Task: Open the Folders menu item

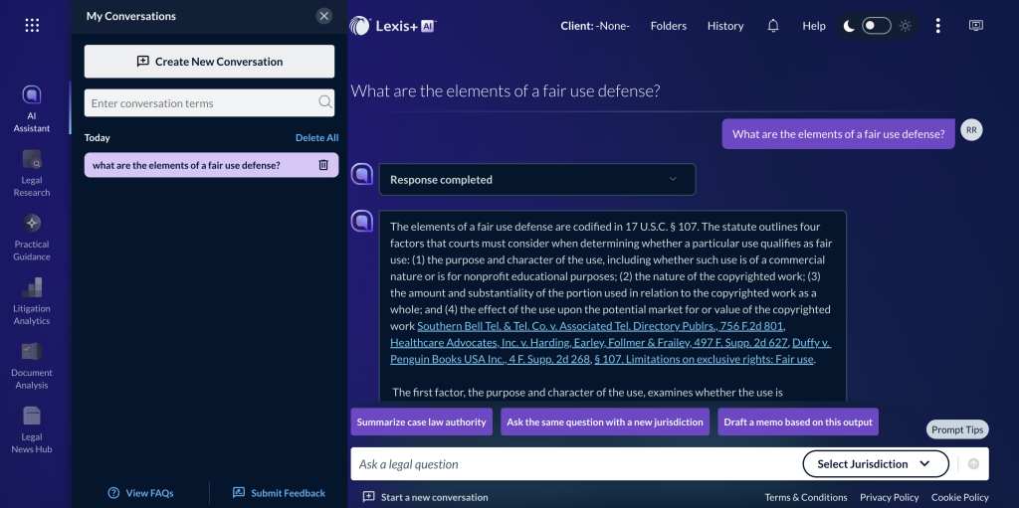Action: (x=669, y=26)
